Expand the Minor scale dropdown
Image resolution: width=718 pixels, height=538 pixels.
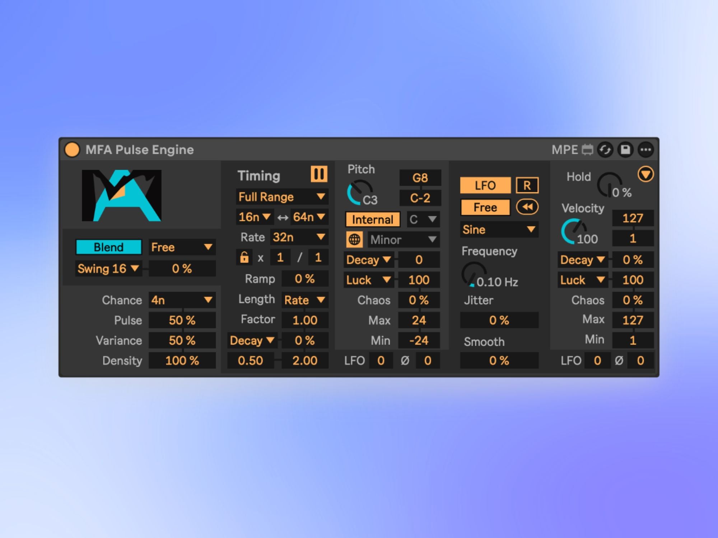(404, 240)
